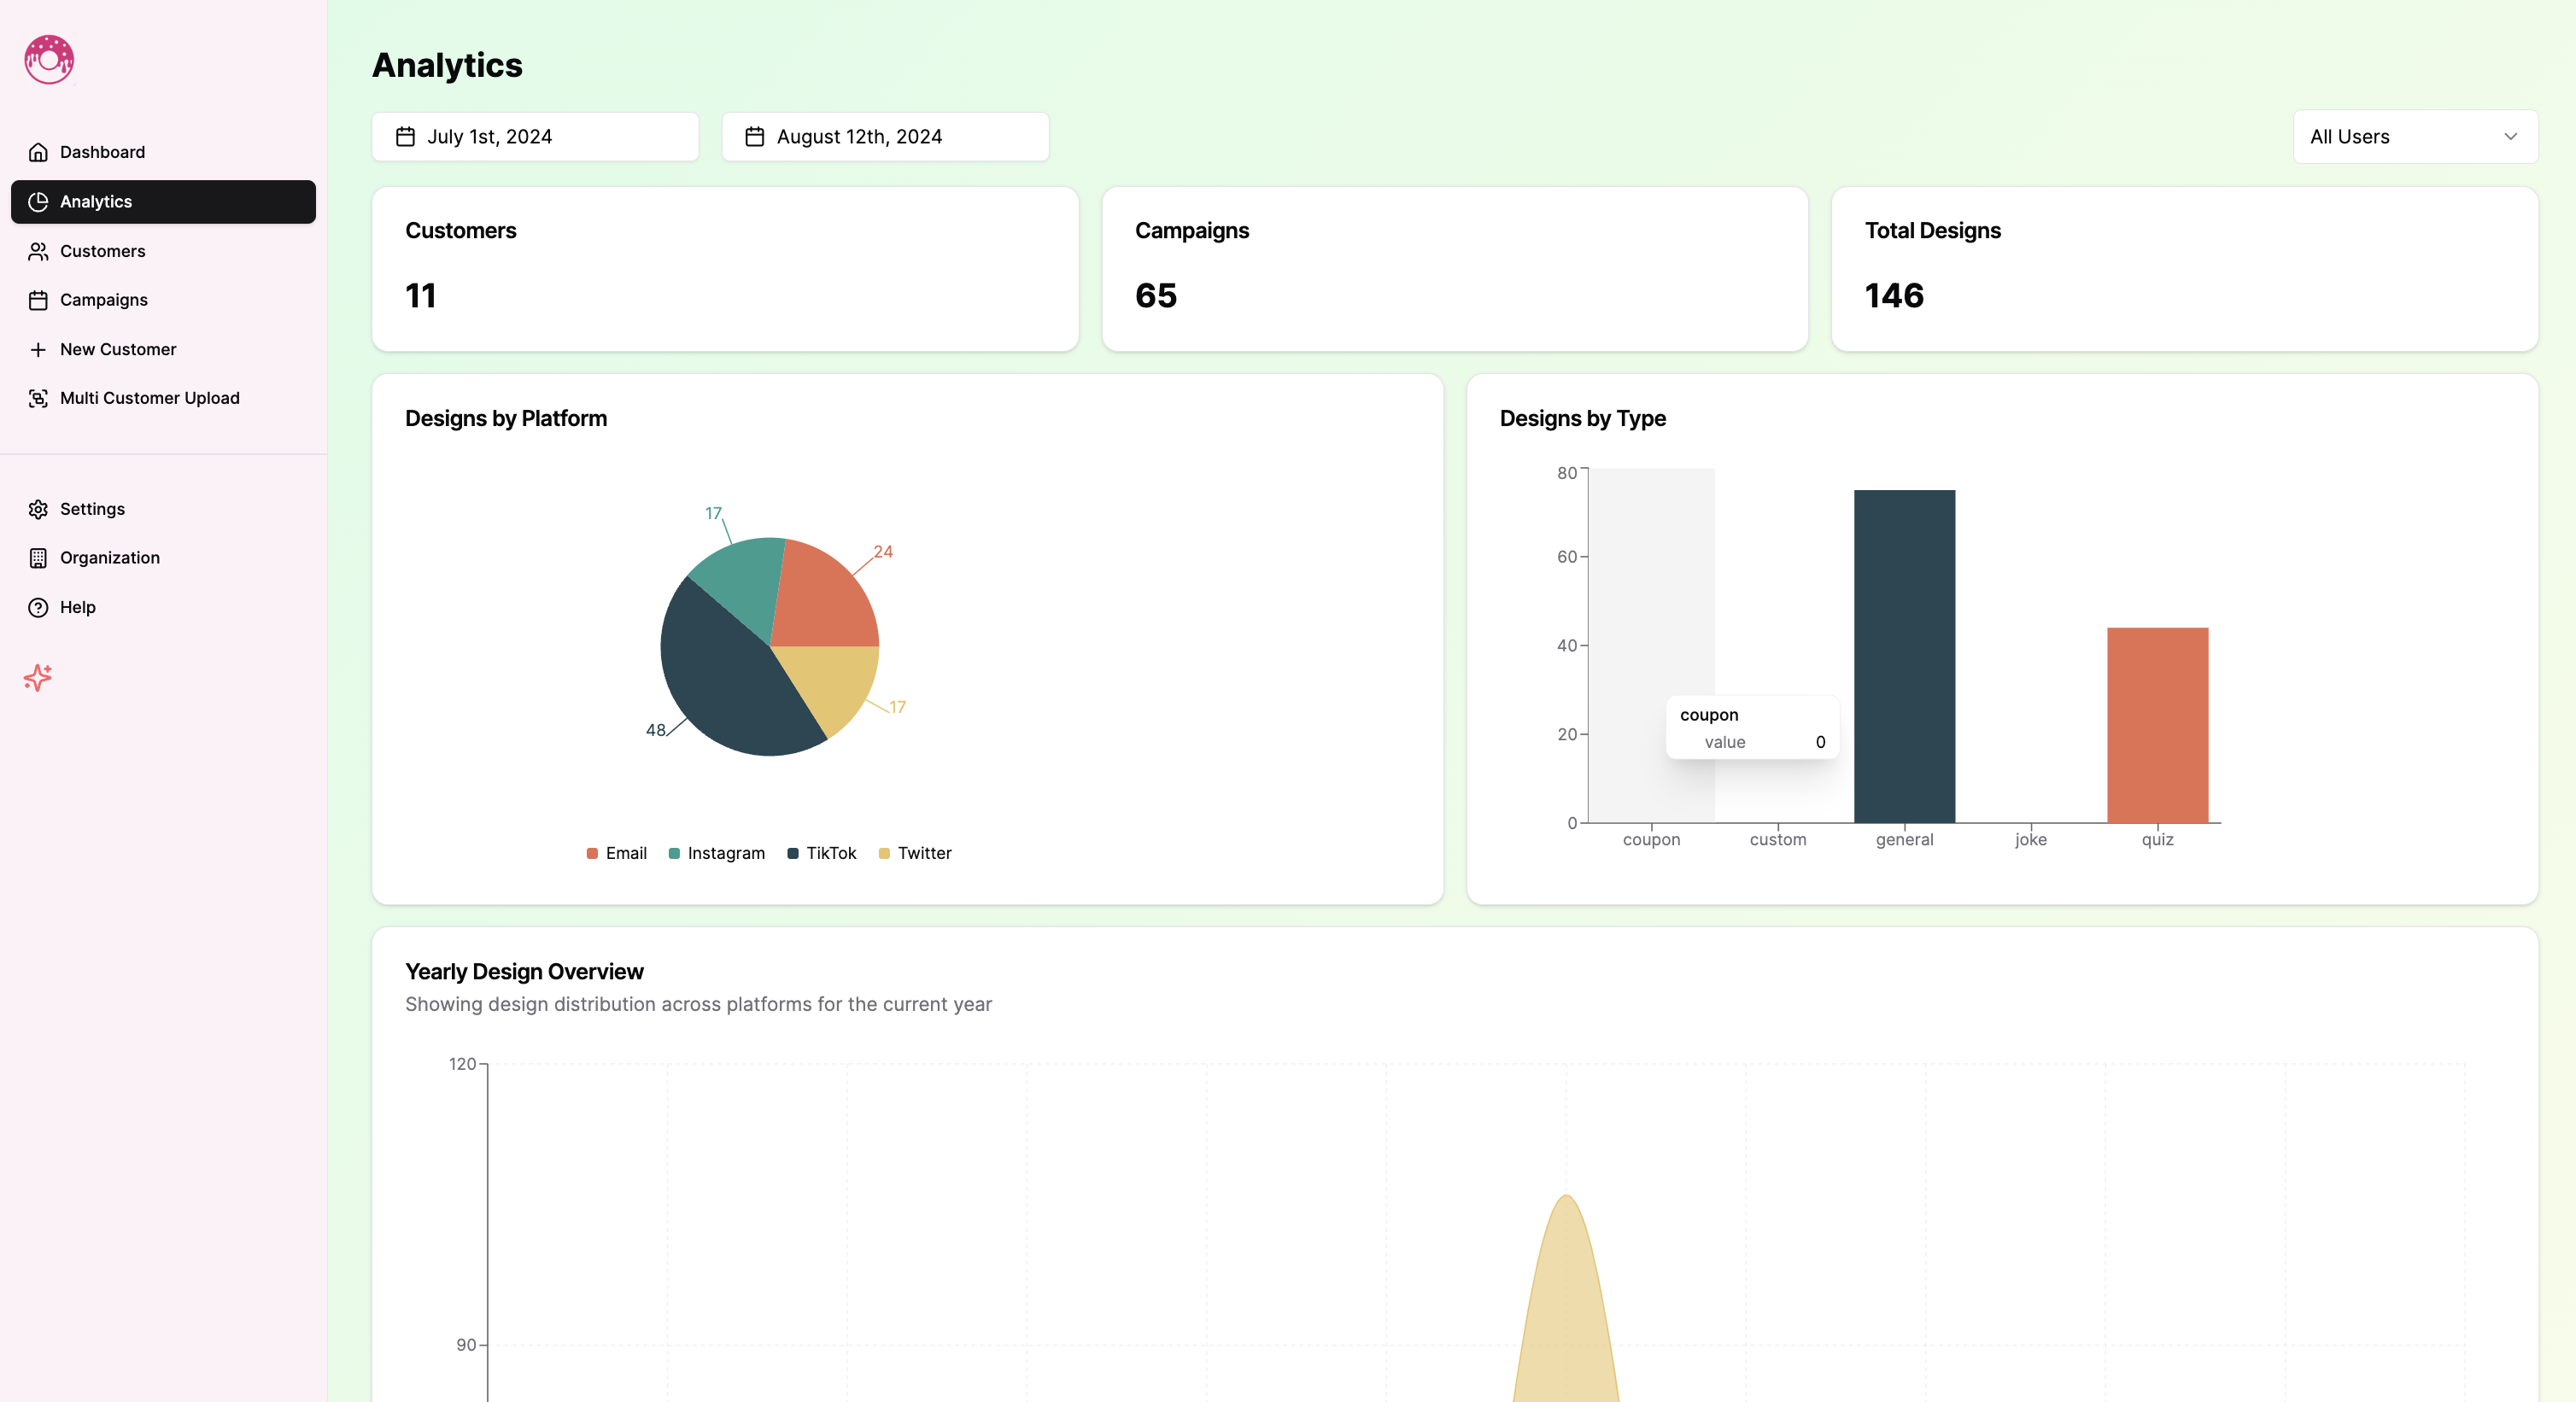2576x1402 pixels.
Task: Click the sparkle AI icon in sidebar
Action: tap(38, 678)
